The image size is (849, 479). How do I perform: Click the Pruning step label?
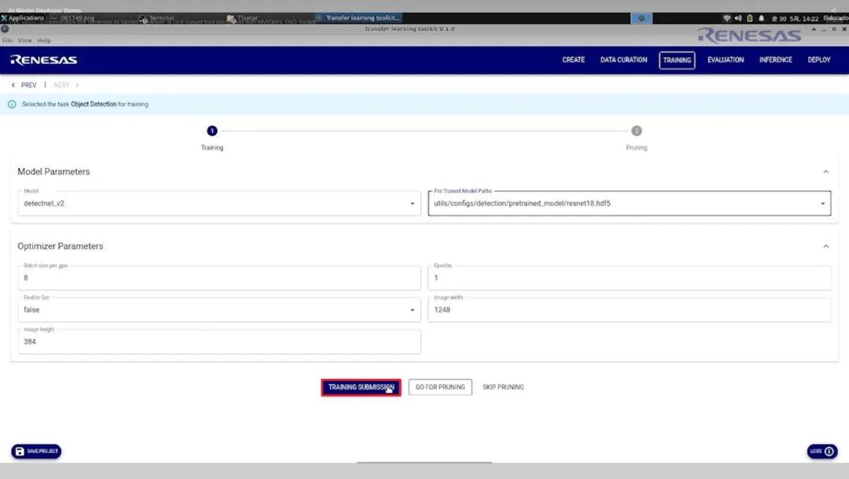click(636, 147)
